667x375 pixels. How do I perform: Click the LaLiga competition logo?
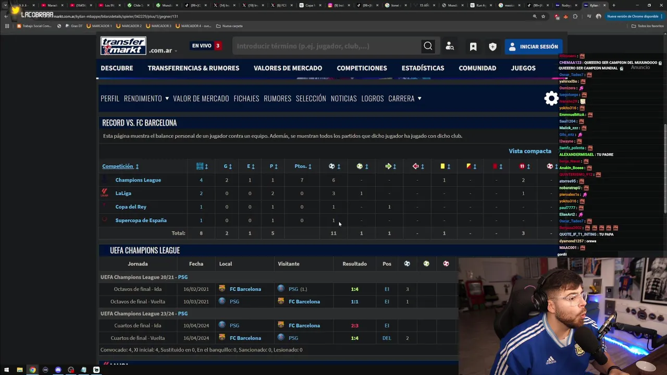pos(105,193)
